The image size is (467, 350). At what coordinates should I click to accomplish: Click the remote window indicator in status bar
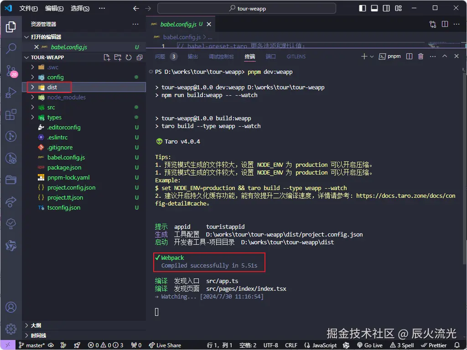(x=8, y=345)
